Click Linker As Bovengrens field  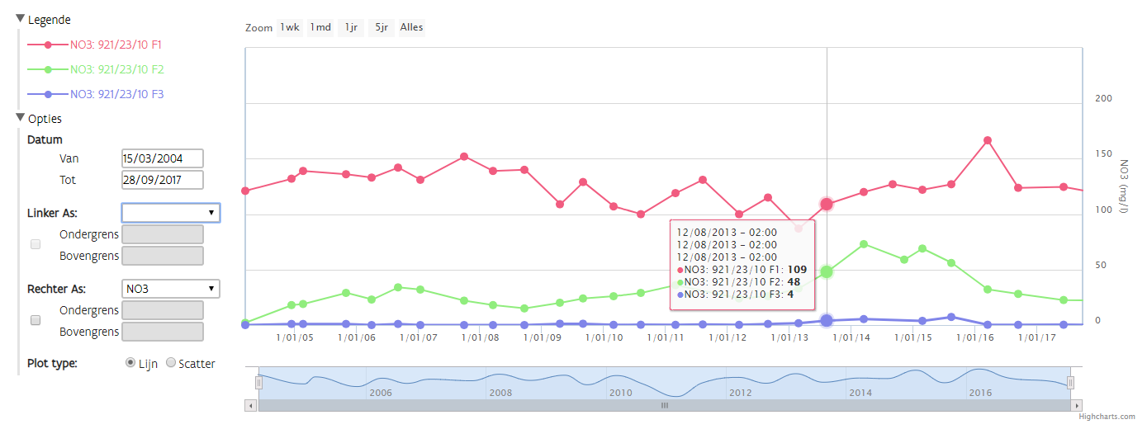coord(162,256)
